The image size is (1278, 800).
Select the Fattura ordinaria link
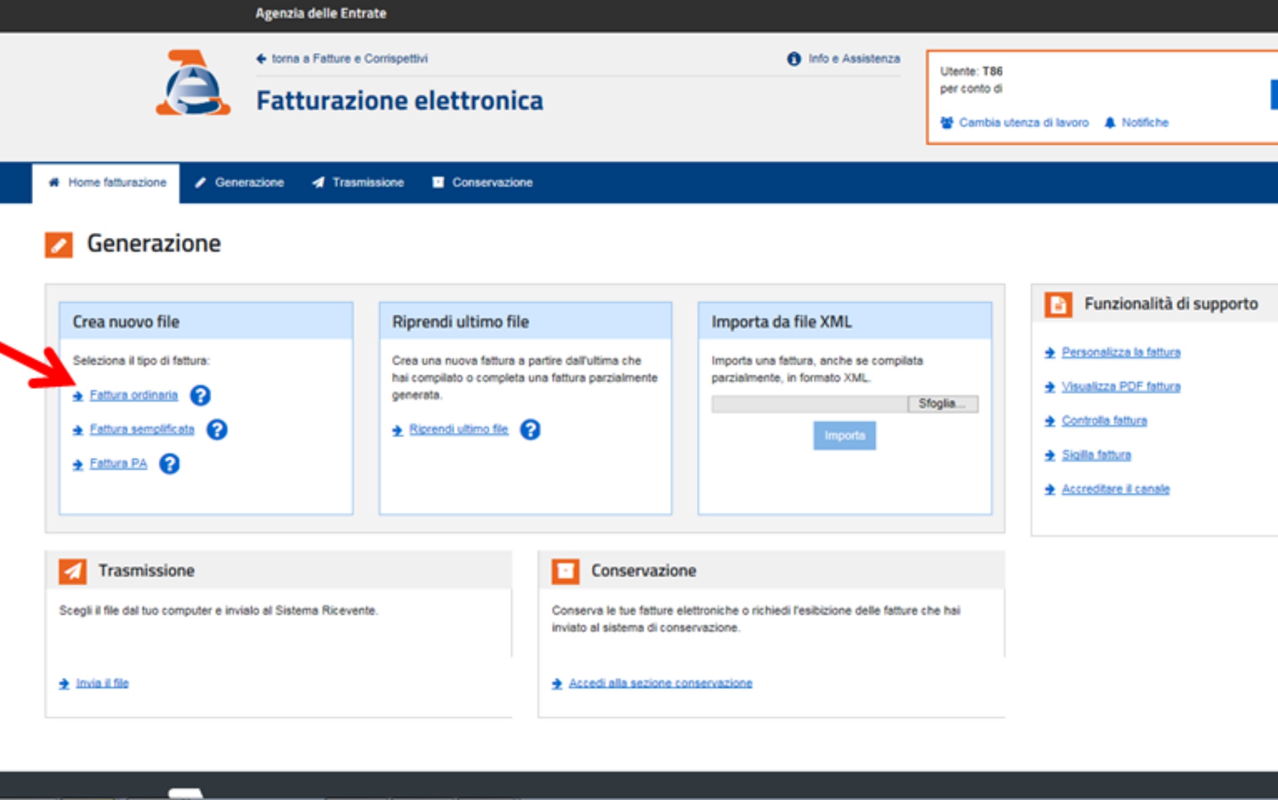click(x=133, y=395)
